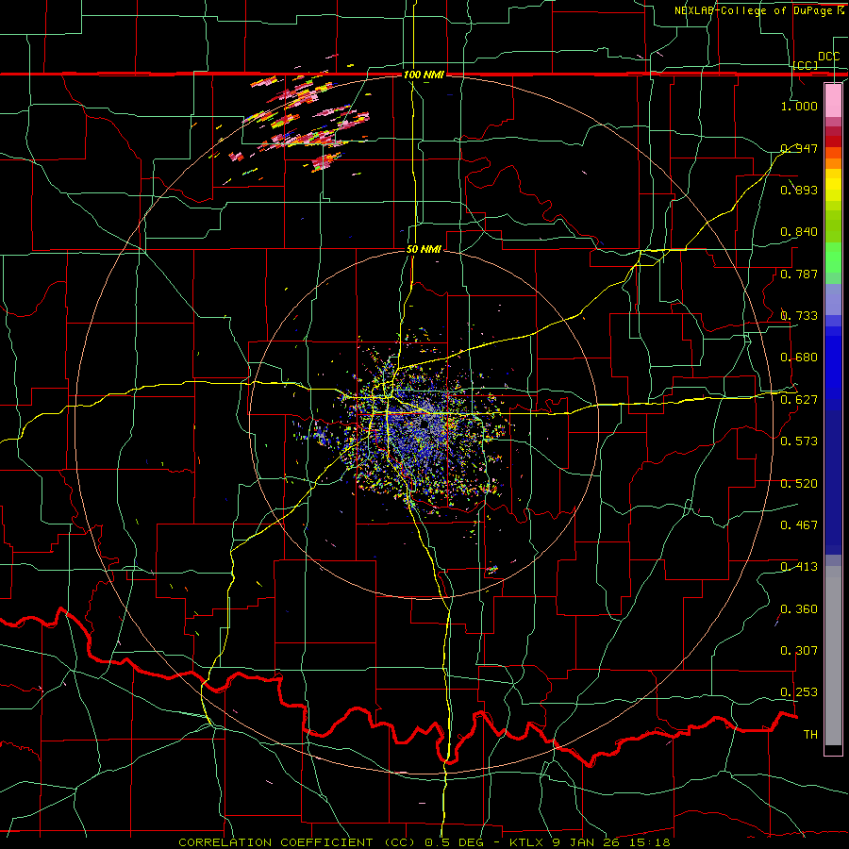Click the 0.840 scale value
The height and width of the screenshot is (849, 849).
click(x=799, y=232)
